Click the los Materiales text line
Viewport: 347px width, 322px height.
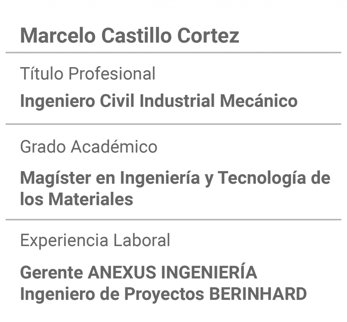(77, 199)
